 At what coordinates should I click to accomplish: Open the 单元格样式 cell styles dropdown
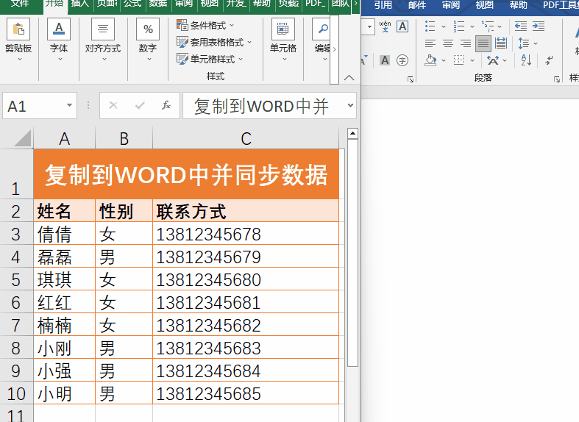210,59
